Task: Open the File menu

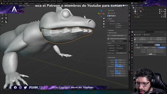Action: [x=4, y=3]
